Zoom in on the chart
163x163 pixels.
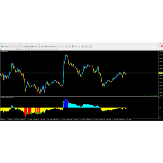[x=67, y=46]
